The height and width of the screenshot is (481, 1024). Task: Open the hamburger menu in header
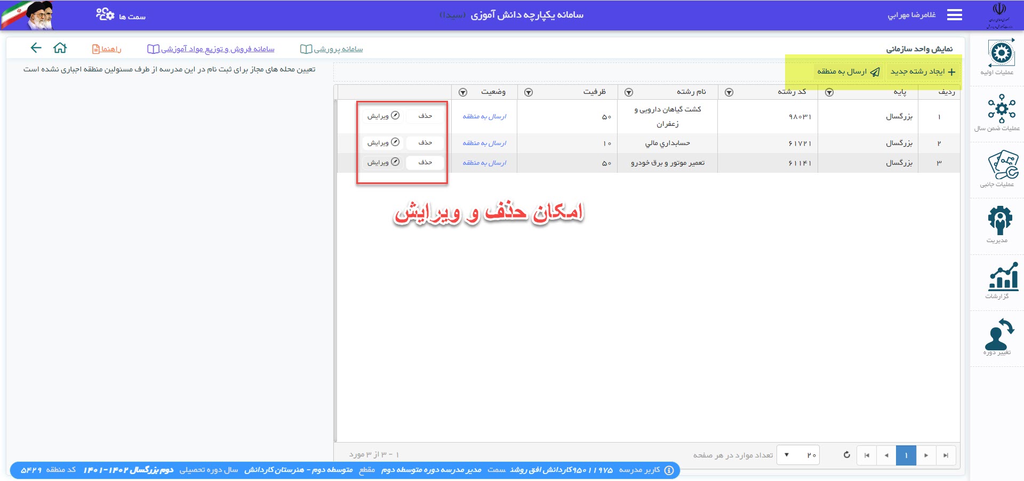click(x=954, y=15)
